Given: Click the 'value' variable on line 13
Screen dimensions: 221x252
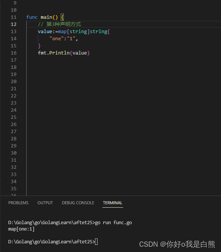Looking at the screenshot, I should tap(45, 32).
